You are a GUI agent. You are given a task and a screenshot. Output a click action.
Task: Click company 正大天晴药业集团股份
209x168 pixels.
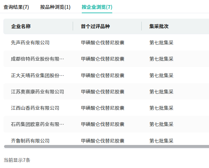click(x=37, y=76)
